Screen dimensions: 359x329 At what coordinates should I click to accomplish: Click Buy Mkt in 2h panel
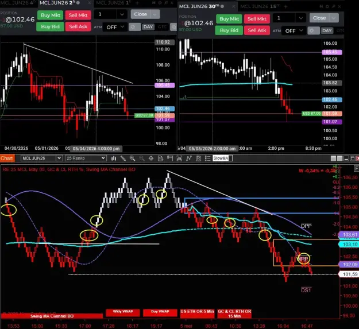51,15
